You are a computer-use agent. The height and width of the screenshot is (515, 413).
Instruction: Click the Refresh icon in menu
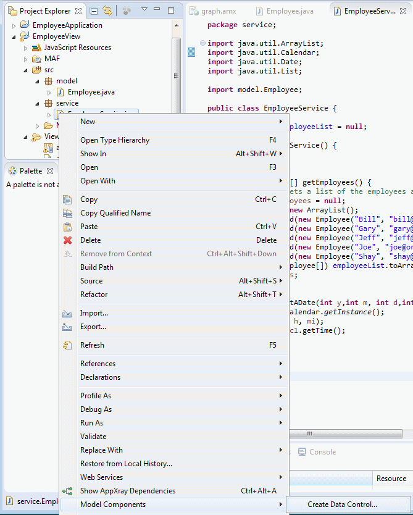pyautogui.click(x=67, y=345)
